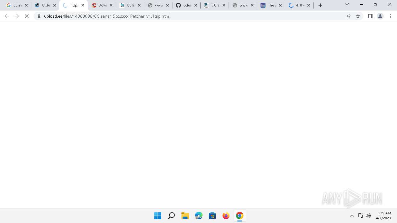Open the fifth tab labeled CCle
The width and height of the screenshot is (397, 223).
pyautogui.click(x=130, y=5)
